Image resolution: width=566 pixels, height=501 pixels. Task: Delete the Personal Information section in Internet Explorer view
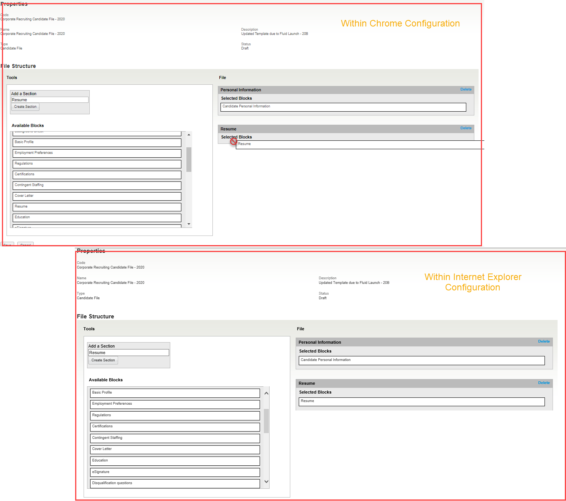click(544, 341)
